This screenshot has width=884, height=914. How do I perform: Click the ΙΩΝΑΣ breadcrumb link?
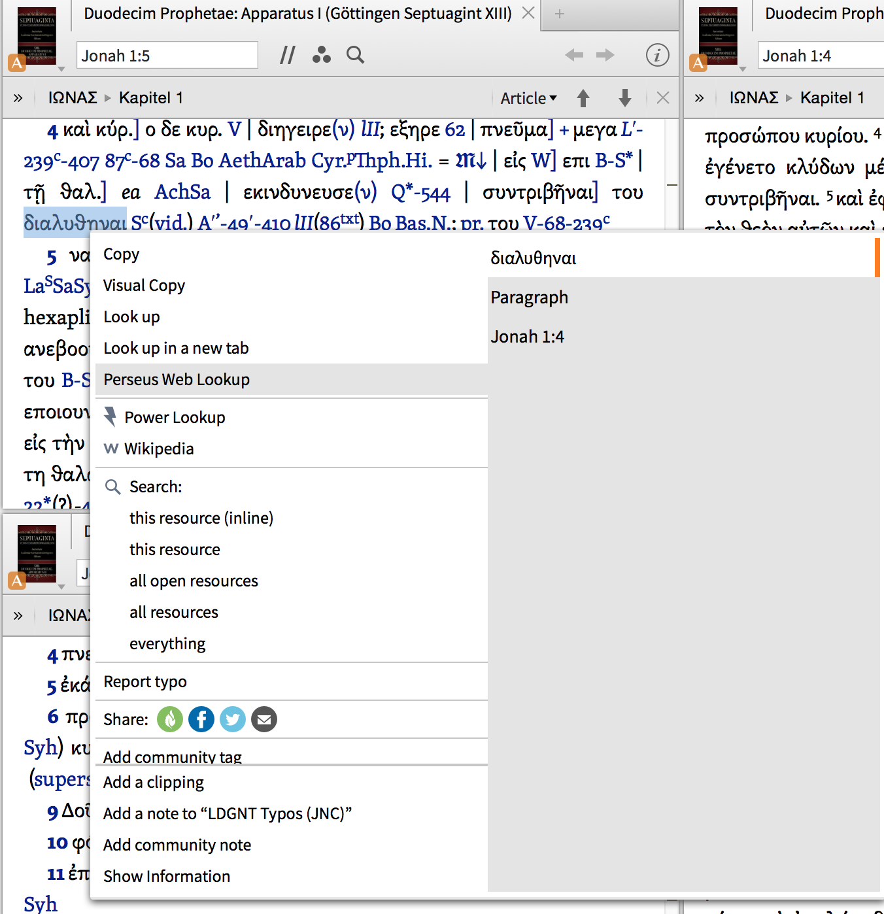[73, 98]
